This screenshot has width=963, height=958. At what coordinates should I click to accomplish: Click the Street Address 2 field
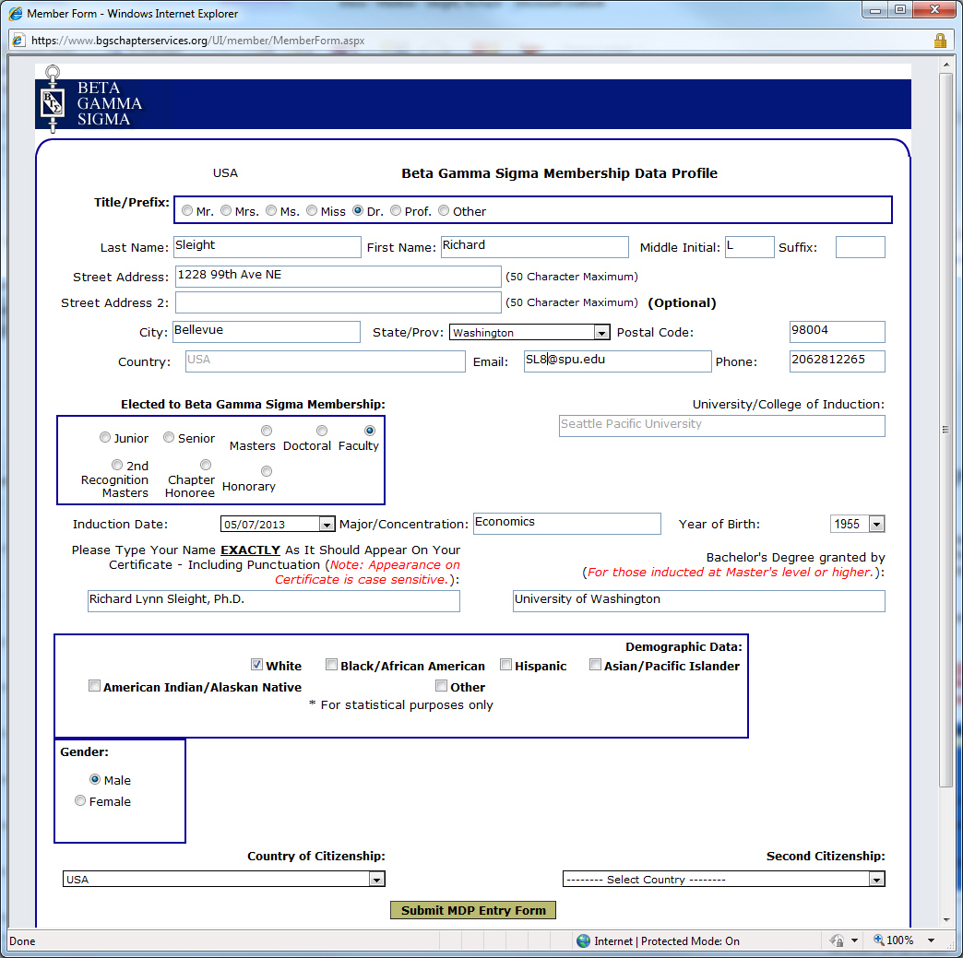pyautogui.click(x=339, y=302)
